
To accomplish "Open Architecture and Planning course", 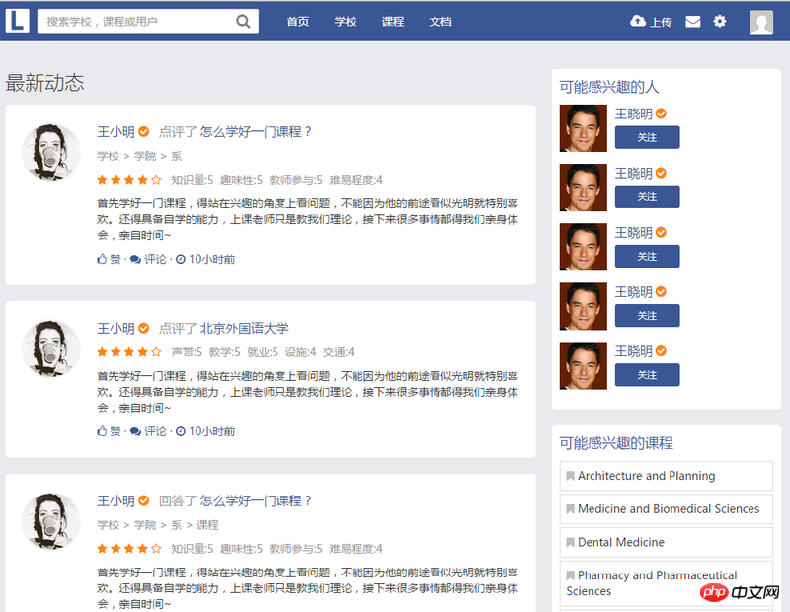I will click(666, 476).
